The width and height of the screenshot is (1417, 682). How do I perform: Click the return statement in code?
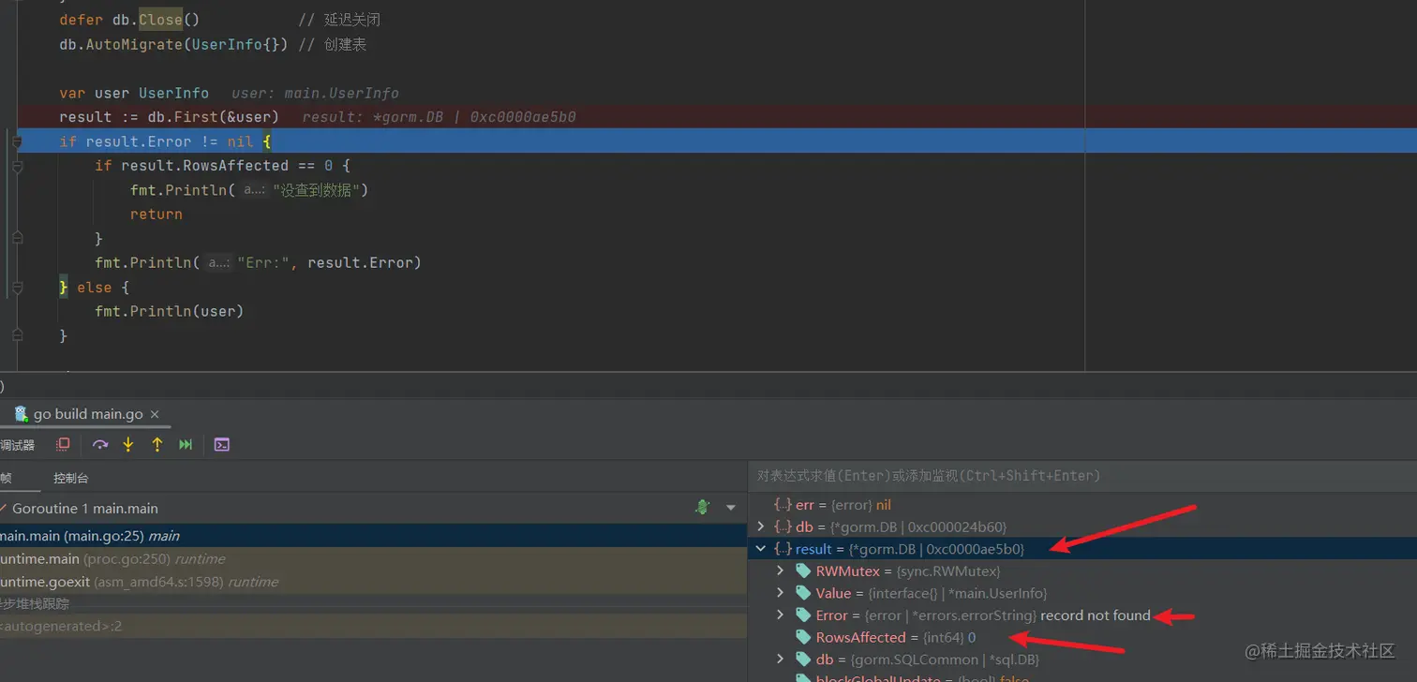click(157, 215)
